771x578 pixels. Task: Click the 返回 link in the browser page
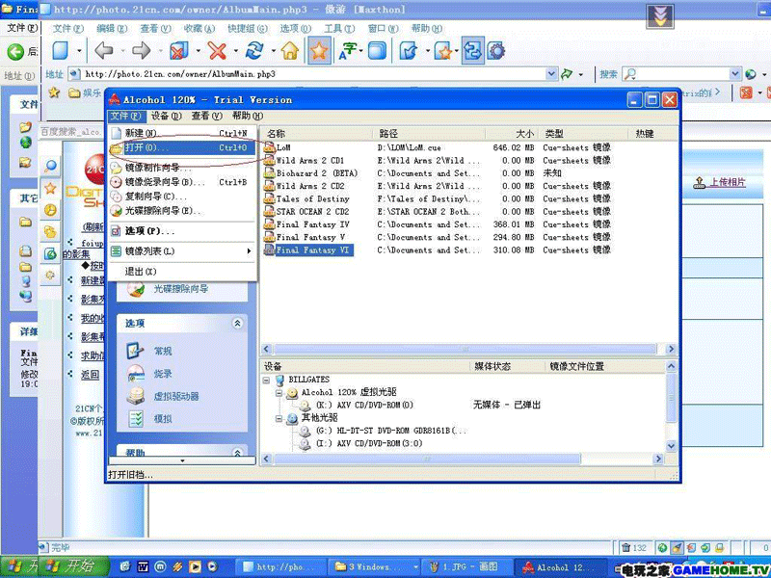pyautogui.click(x=90, y=375)
